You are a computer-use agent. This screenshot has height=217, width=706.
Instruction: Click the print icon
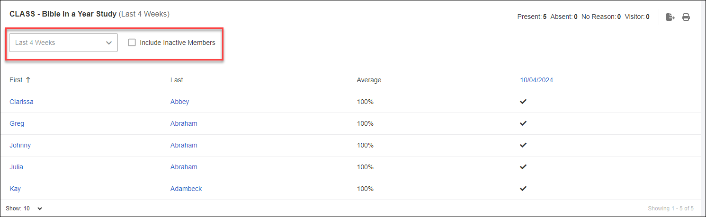[x=686, y=17]
